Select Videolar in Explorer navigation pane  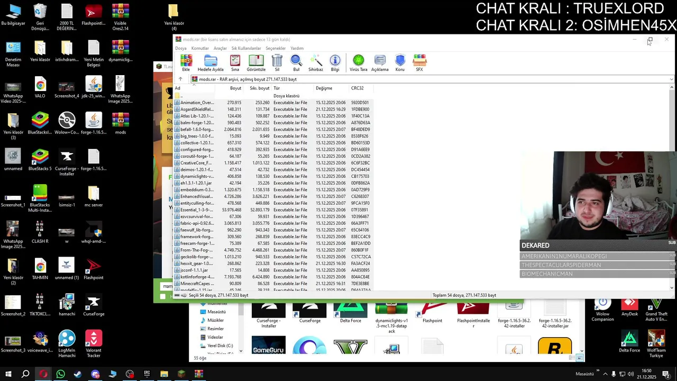pyautogui.click(x=215, y=337)
